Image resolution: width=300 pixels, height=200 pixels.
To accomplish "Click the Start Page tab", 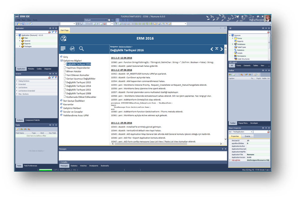I will pyautogui.click(x=65, y=30).
